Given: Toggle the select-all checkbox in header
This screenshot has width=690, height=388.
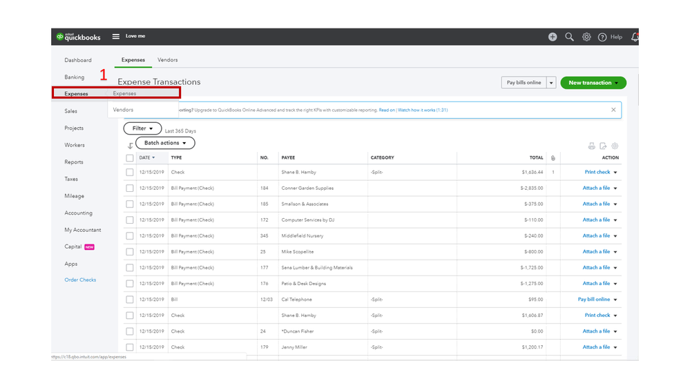Looking at the screenshot, I should 130,158.
